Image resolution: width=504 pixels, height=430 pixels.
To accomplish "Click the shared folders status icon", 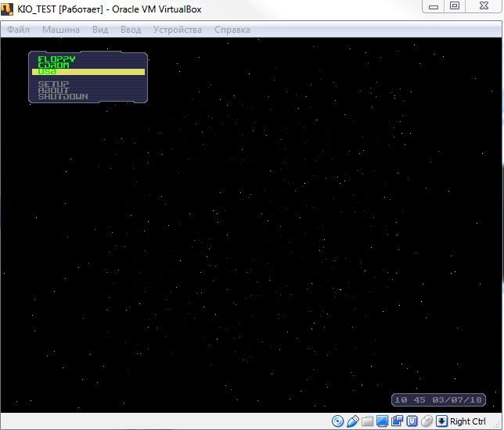I will tap(368, 421).
